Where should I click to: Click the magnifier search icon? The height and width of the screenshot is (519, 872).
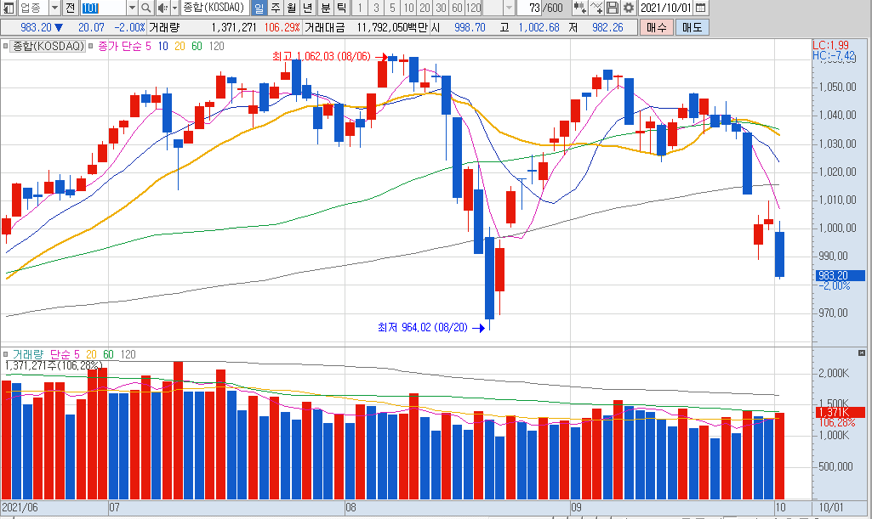tap(145, 8)
